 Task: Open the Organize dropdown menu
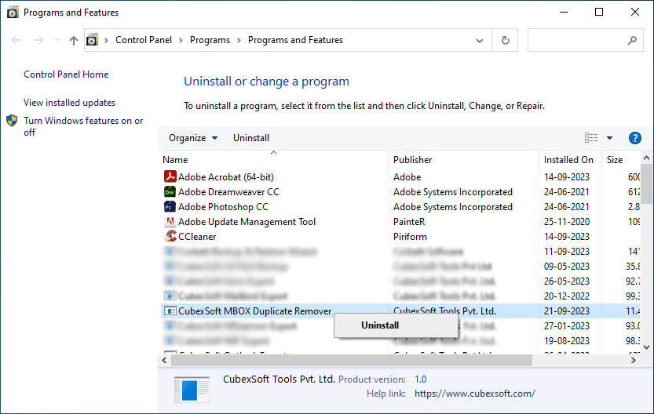(x=193, y=138)
